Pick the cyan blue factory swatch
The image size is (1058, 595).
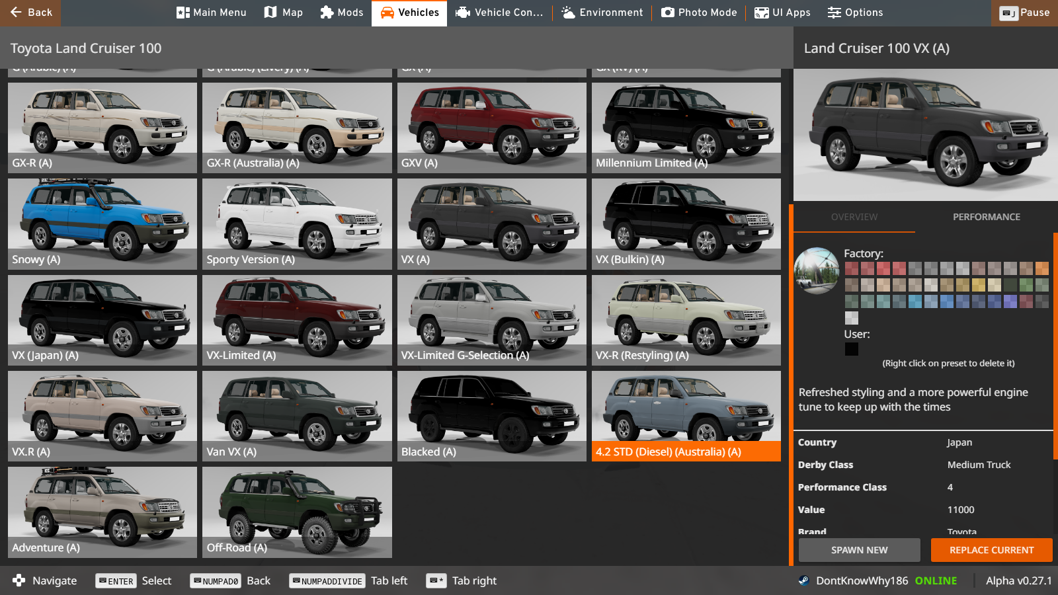tap(915, 301)
